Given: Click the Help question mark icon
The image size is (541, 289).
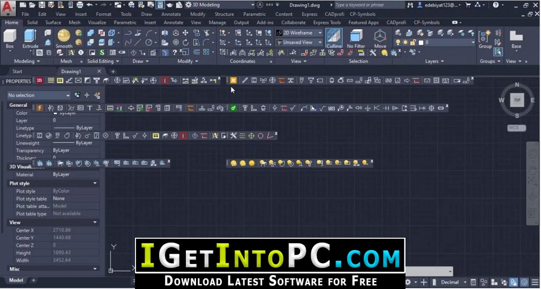Looking at the screenshot, I should 495,5.
